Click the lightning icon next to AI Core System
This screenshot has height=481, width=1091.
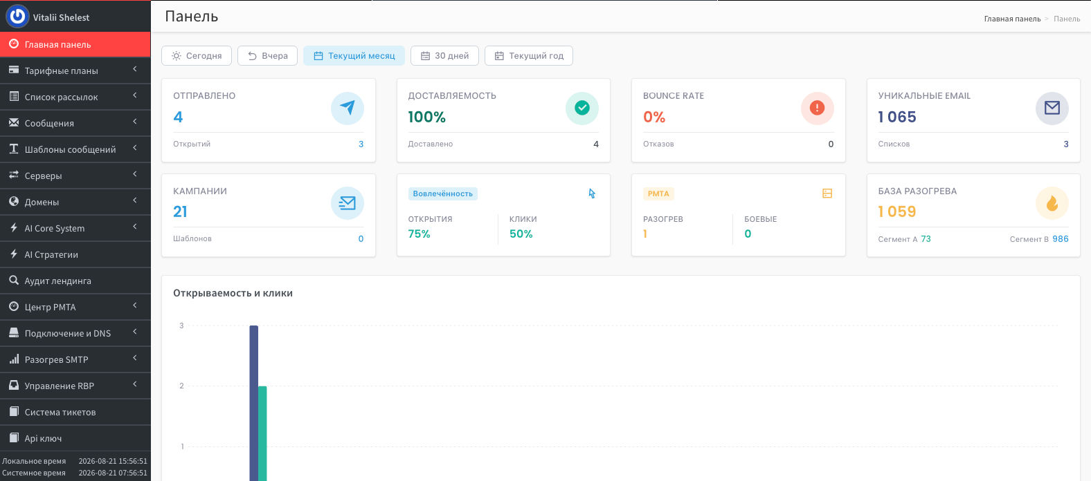(14, 227)
